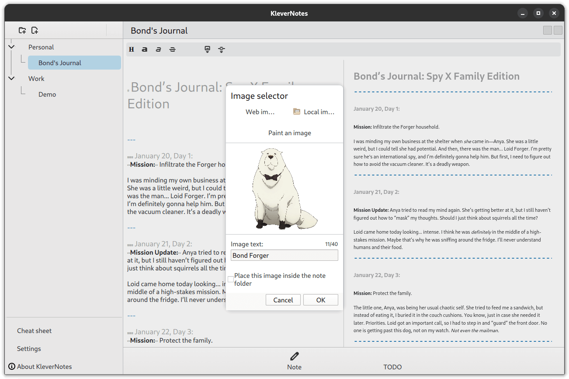Switch to the Note tab

tap(294, 361)
